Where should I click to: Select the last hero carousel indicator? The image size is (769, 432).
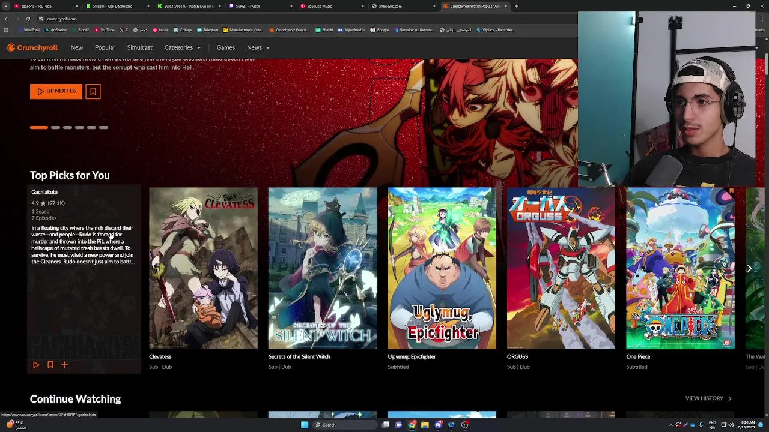(x=103, y=127)
